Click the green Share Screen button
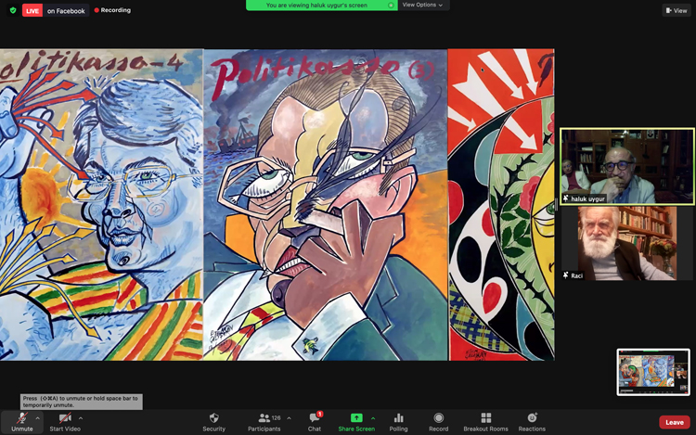Viewport: 696px width, 435px height. (x=356, y=422)
